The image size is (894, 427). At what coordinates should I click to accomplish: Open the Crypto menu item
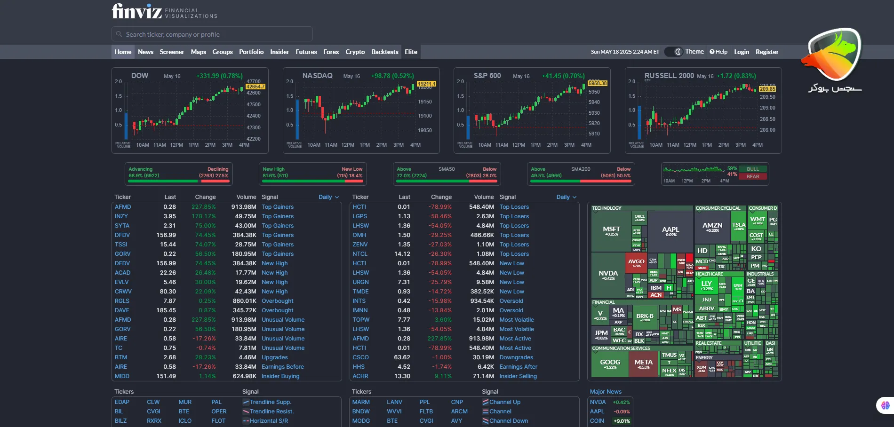tap(355, 52)
